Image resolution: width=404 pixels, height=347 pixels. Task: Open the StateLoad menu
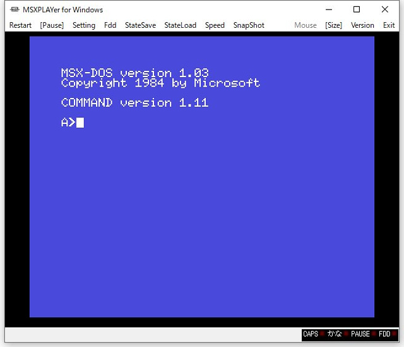click(181, 25)
